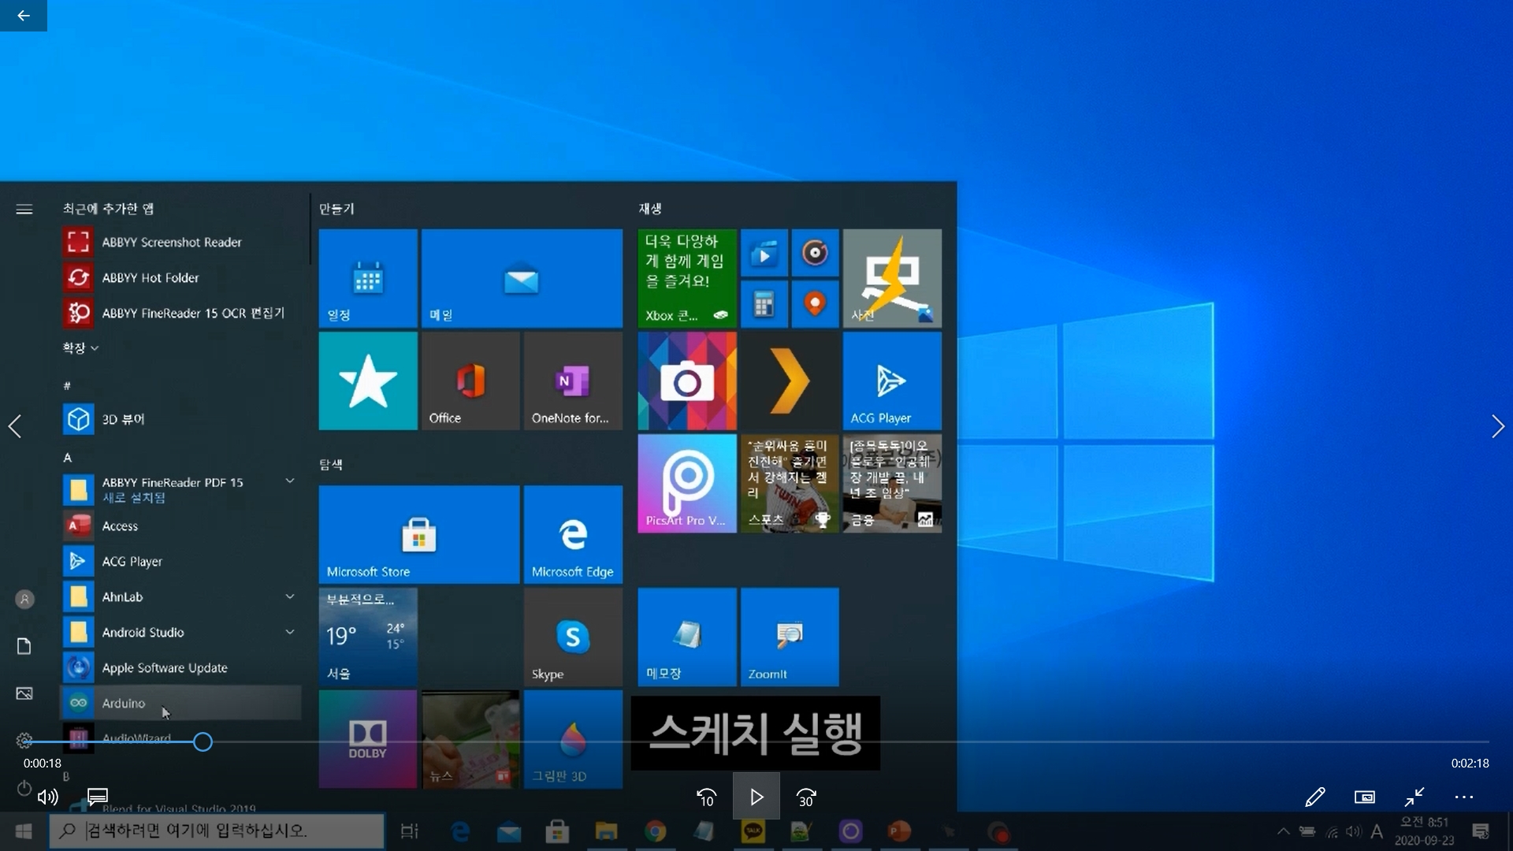Viewport: 1513px width, 851px height.
Task: Open the Microsoft Store tile
Action: coord(419,534)
